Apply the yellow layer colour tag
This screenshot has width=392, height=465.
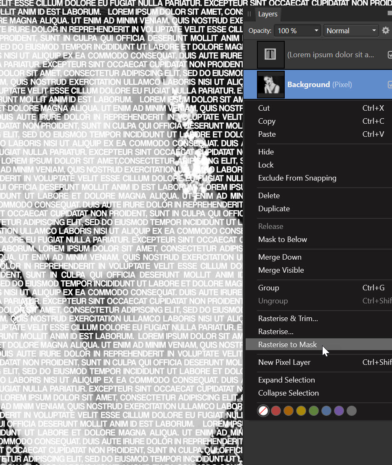coord(301,411)
